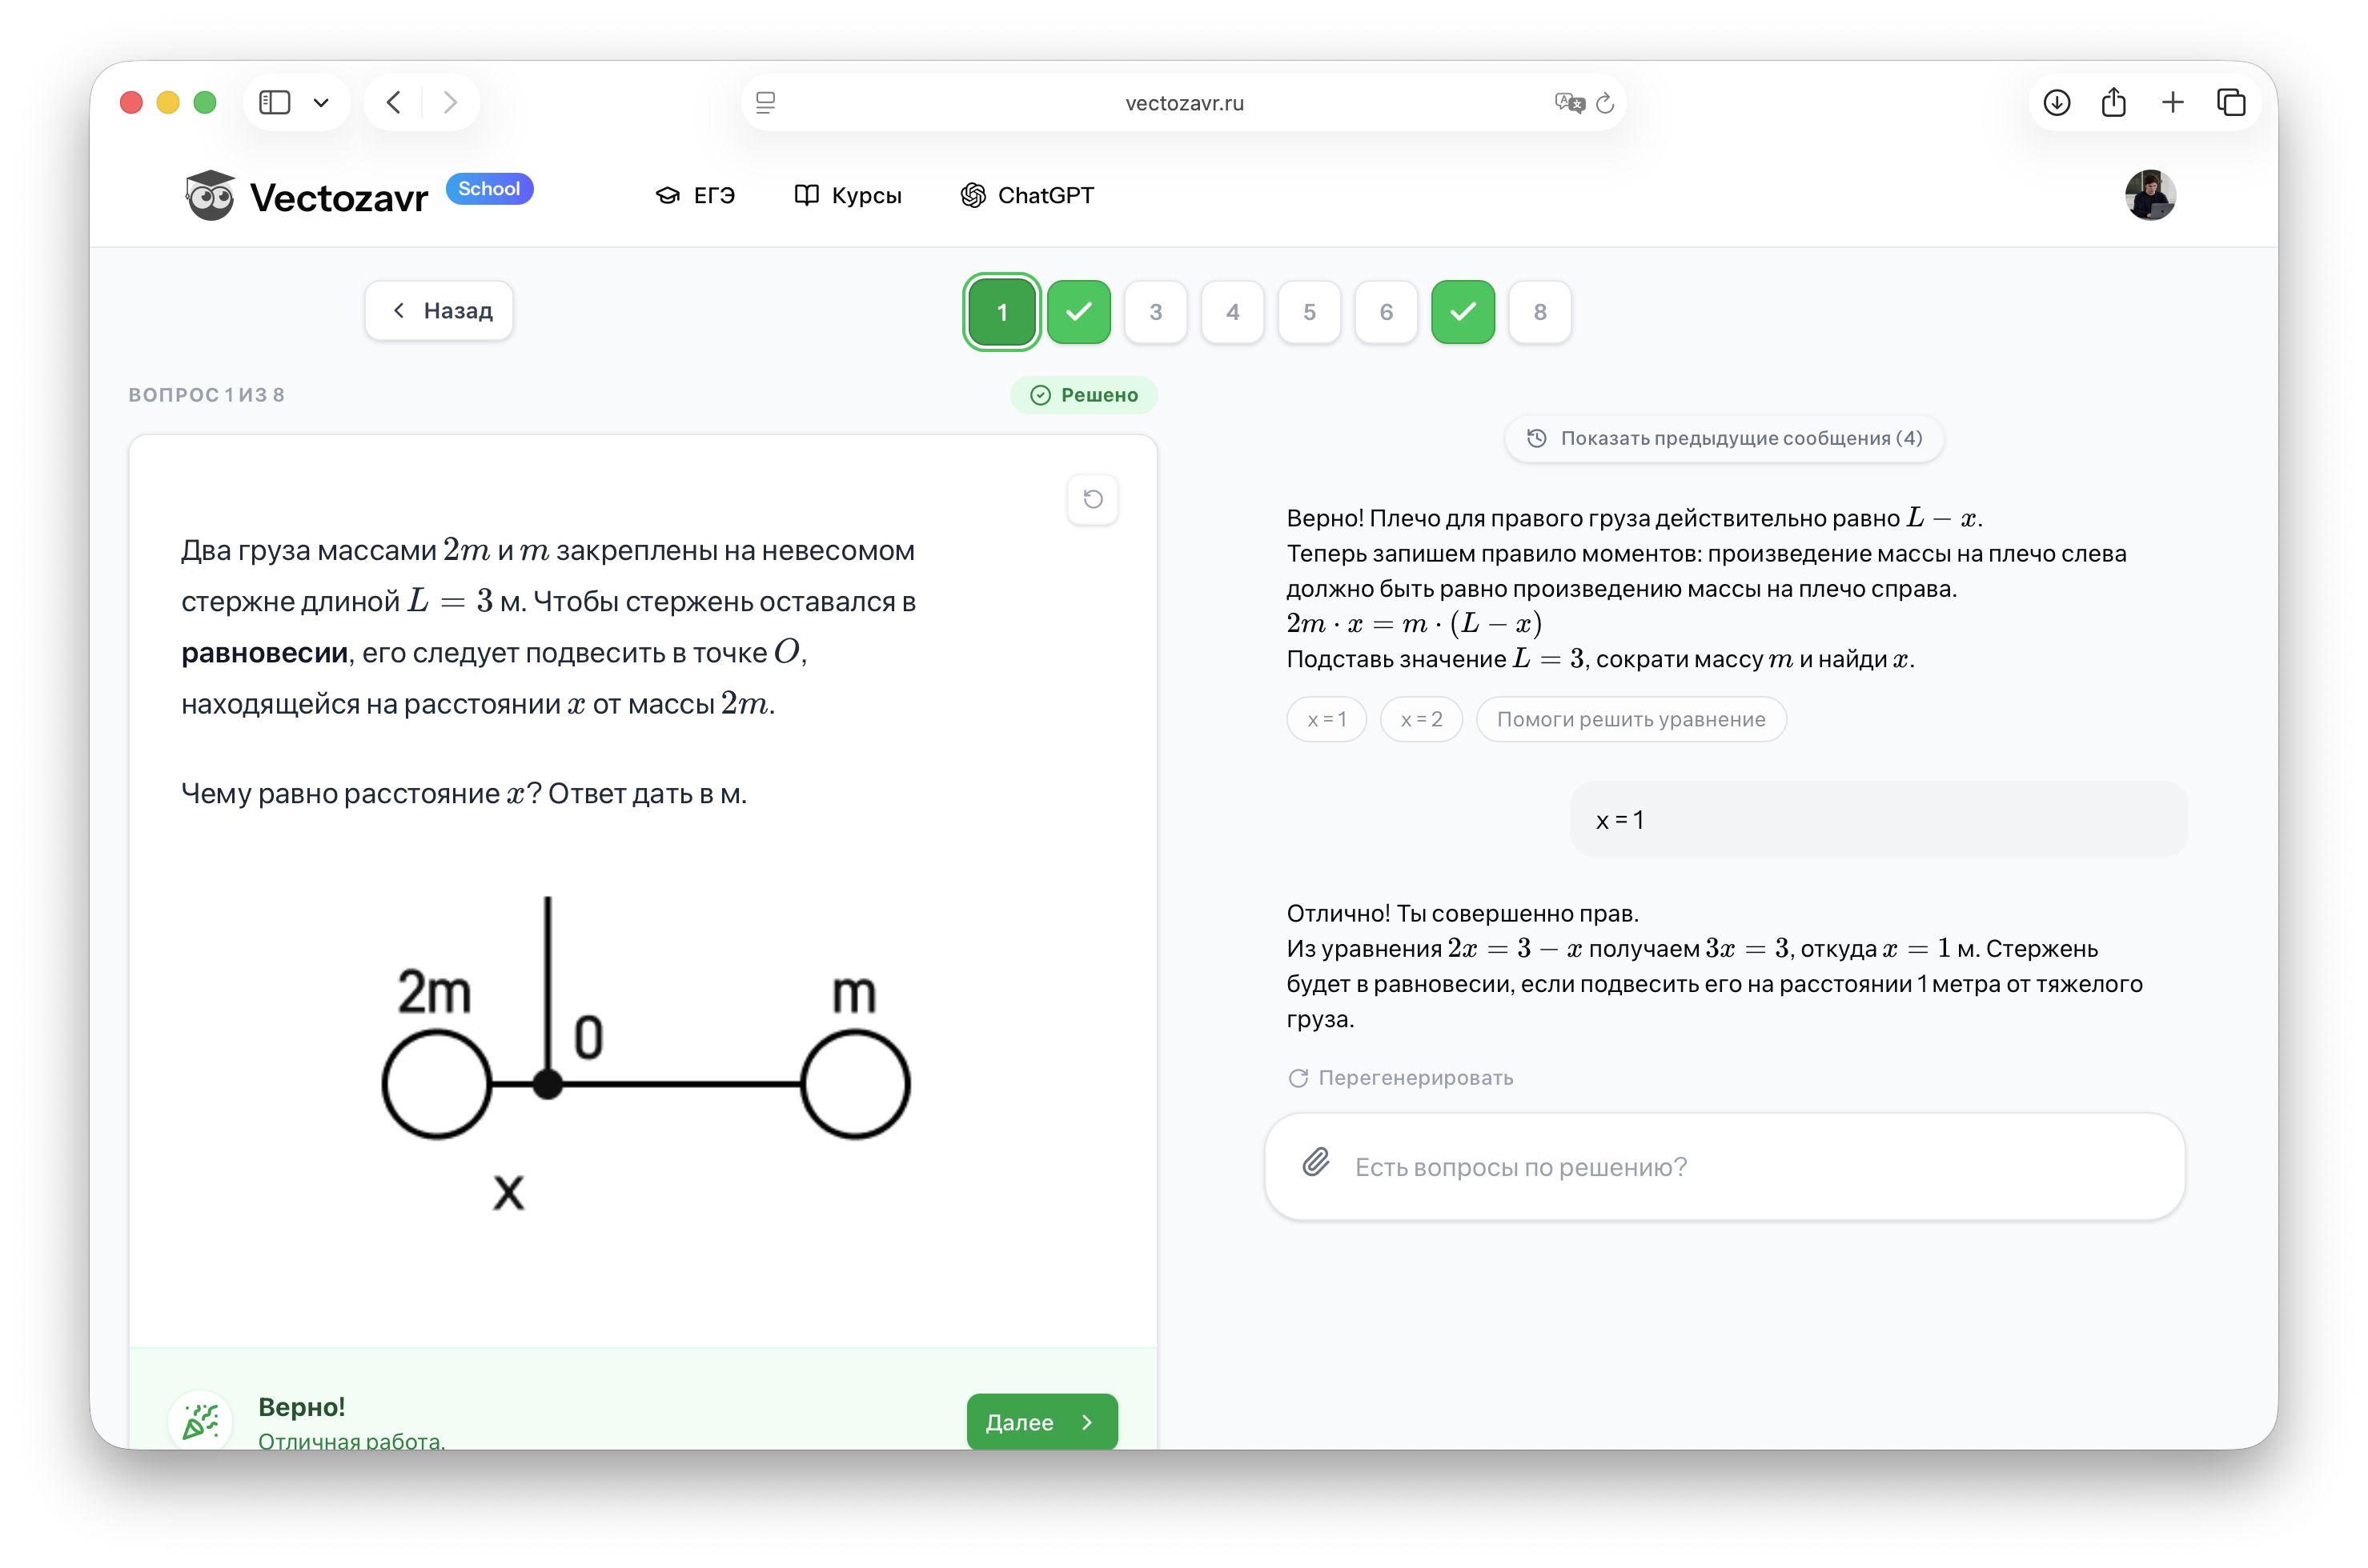Open the profile avatar in the top right
Viewport: 2368px width, 1568px height.
pyautogui.click(x=2151, y=195)
